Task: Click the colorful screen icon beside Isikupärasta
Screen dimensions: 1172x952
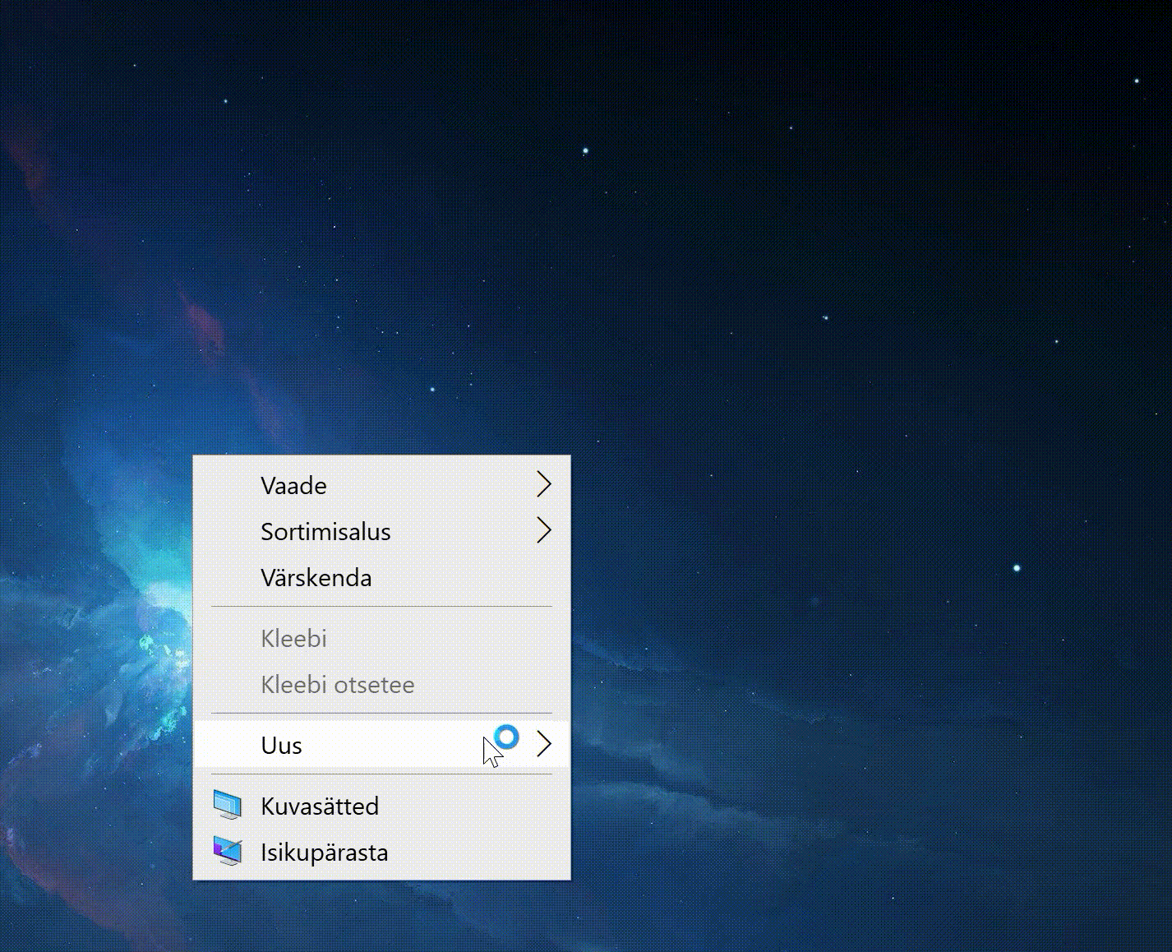Action: pyautogui.click(x=228, y=852)
